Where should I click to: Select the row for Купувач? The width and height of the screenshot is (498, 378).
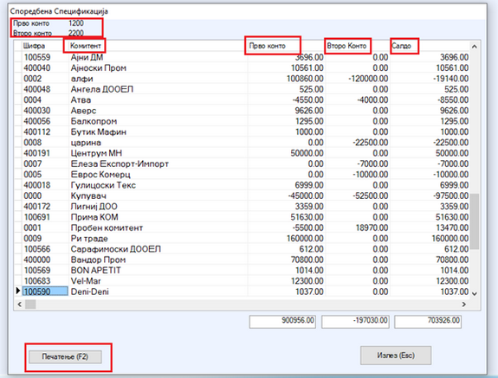coord(242,195)
